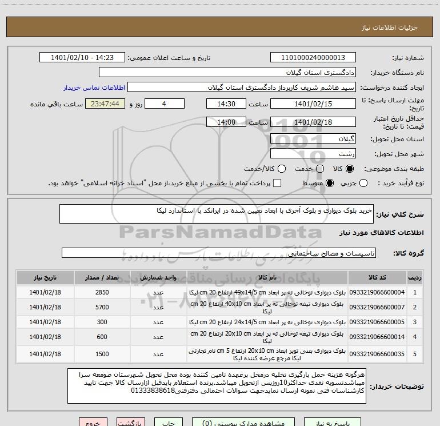Click the remaining days field showing 4
Image resolution: width=440 pixels, height=426 pixels.
pyautogui.click(x=165, y=103)
